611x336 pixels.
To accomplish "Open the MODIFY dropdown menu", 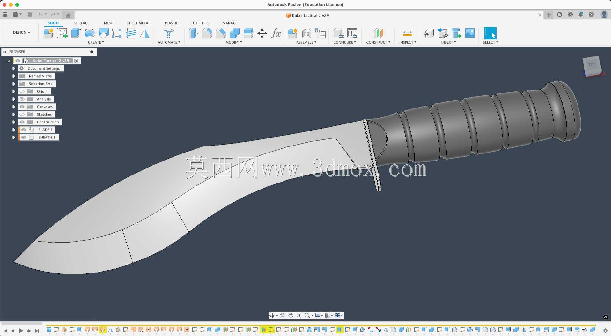I will tap(234, 42).
